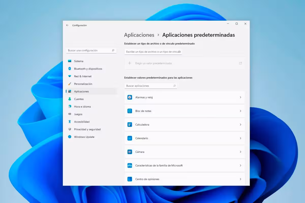Image resolution: width=305 pixels, height=203 pixels.
Task: Click the Juegos controller icon
Action: tap(70, 114)
